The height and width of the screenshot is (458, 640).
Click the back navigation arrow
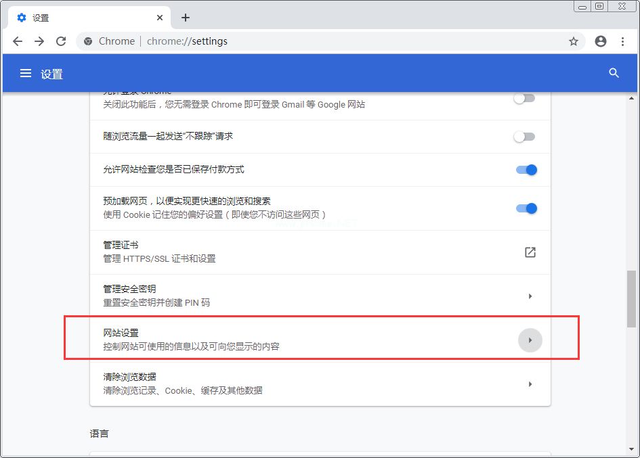pyautogui.click(x=17, y=41)
